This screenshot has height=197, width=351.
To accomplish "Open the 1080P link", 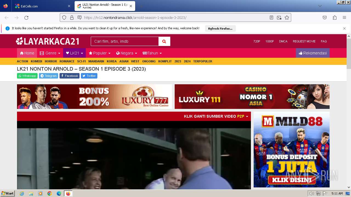I will pyautogui.click(x=270, y=41).
